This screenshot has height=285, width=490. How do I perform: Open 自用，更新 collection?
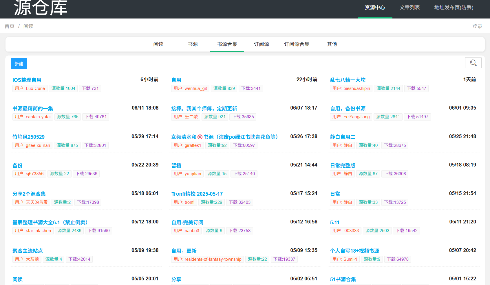[184, 251]
